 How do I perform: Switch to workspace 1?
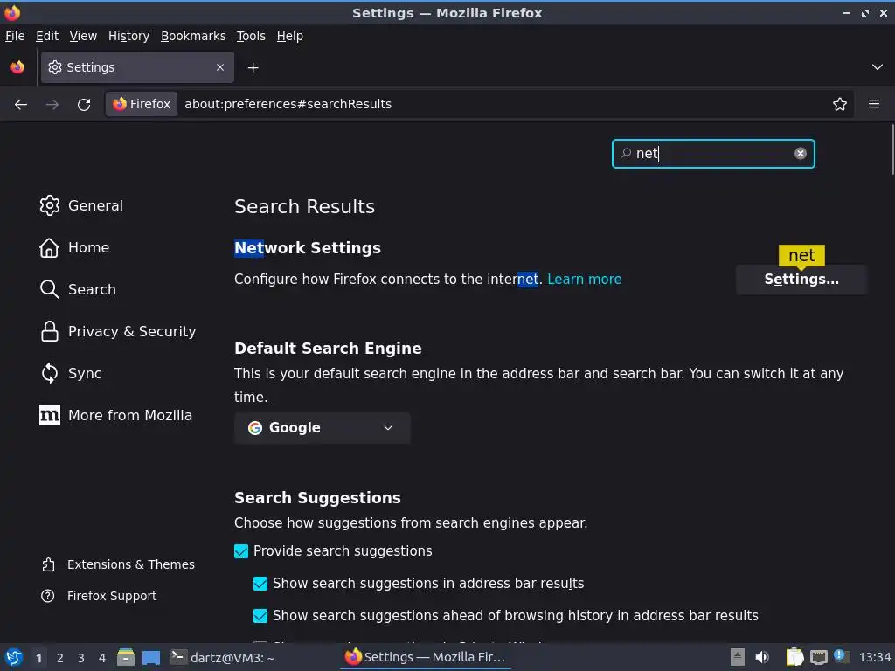[x=38, y=658]
